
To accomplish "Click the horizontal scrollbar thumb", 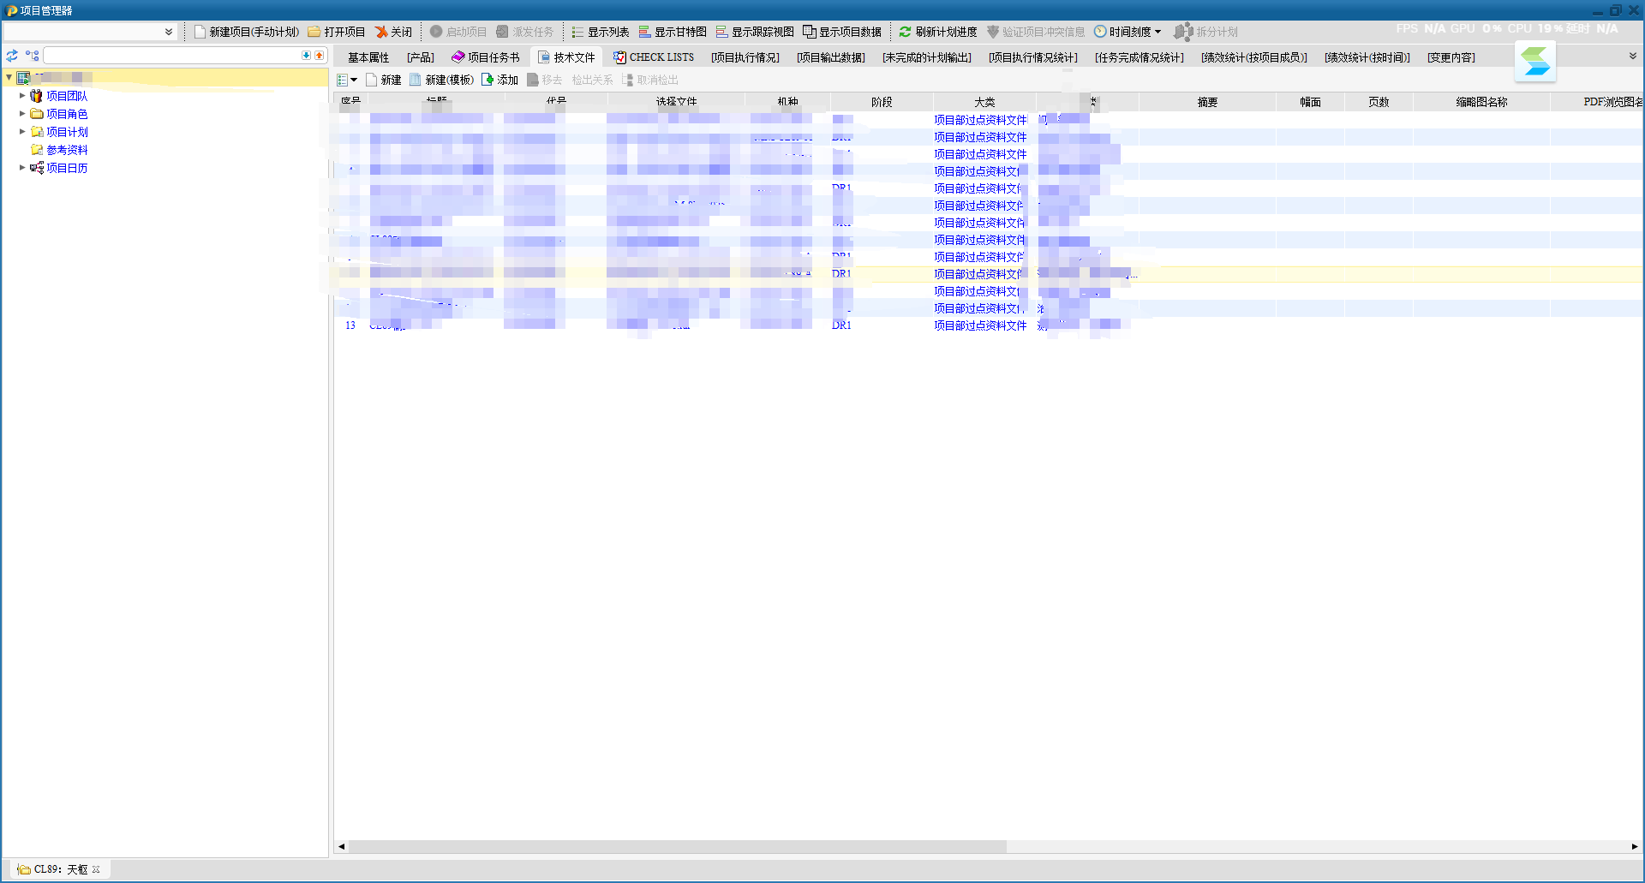I will (677, 846).
